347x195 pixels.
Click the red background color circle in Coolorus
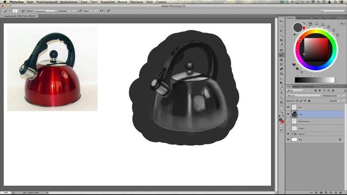pyautogui.click(x=304, y=28)
